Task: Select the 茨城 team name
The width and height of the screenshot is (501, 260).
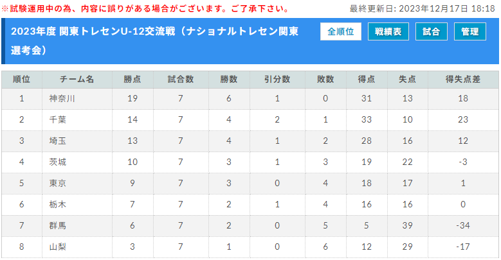Action: coord(57,162)
